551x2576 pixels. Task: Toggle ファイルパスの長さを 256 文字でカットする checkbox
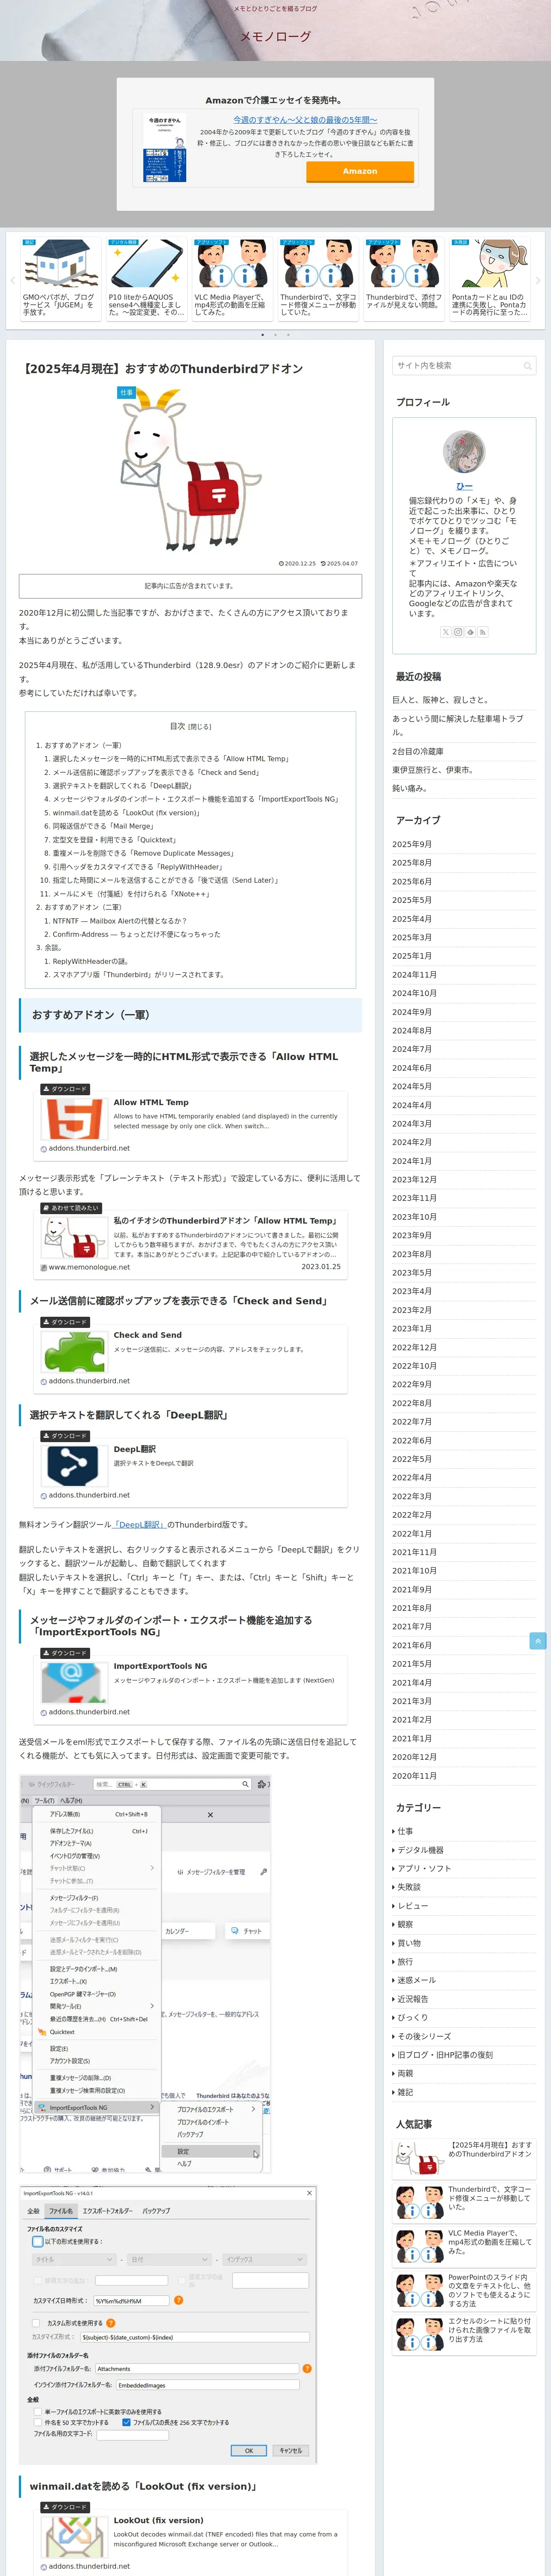pyautogui.click(x=126, y=2422)
